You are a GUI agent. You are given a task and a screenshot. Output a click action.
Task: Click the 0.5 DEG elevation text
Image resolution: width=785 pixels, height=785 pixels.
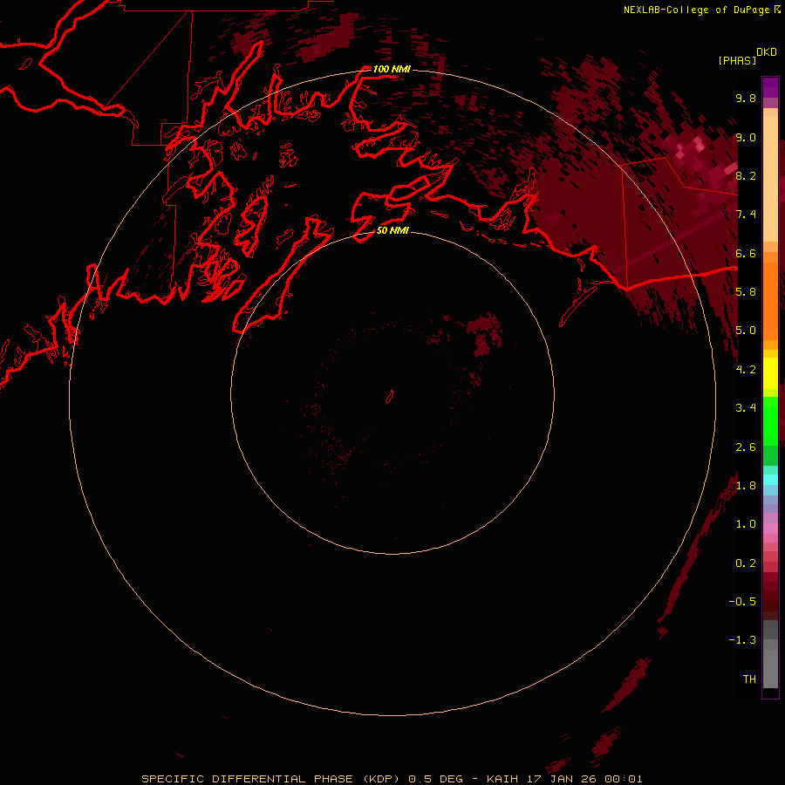[435, 779]
